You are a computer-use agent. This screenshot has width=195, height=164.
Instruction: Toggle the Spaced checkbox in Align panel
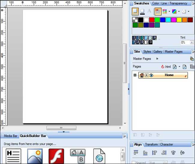tap(134, 162)
